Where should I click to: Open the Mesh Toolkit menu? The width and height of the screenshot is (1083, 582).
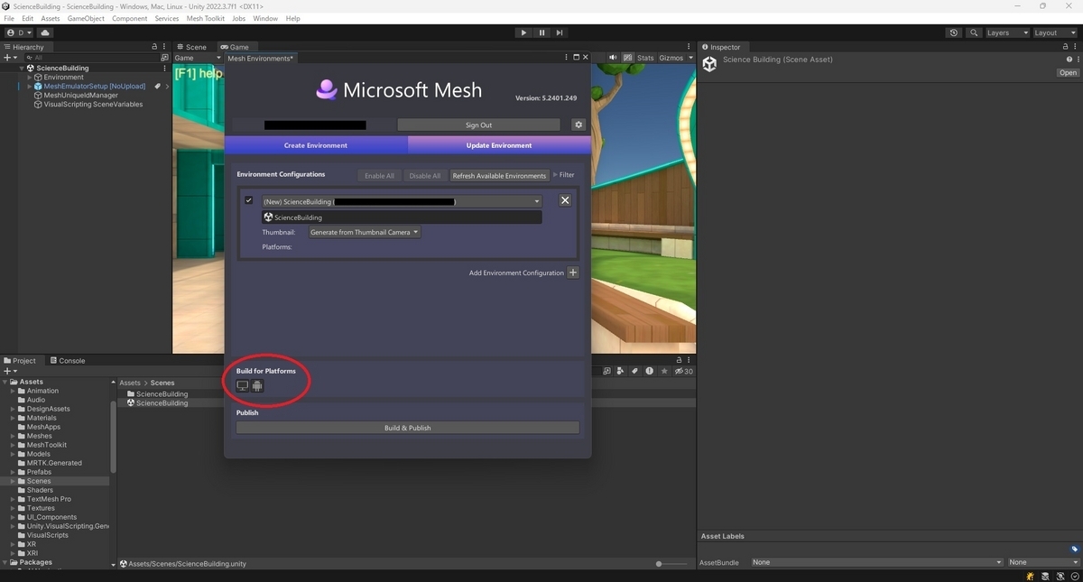[x=206, y=18]
